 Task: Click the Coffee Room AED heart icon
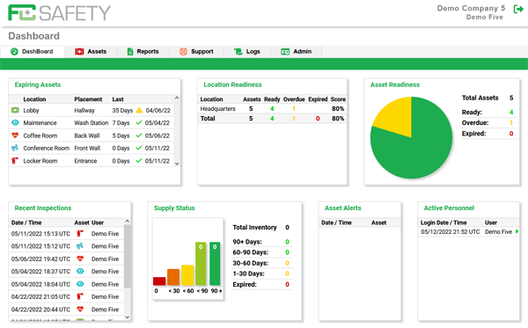(x=15, y=135)
